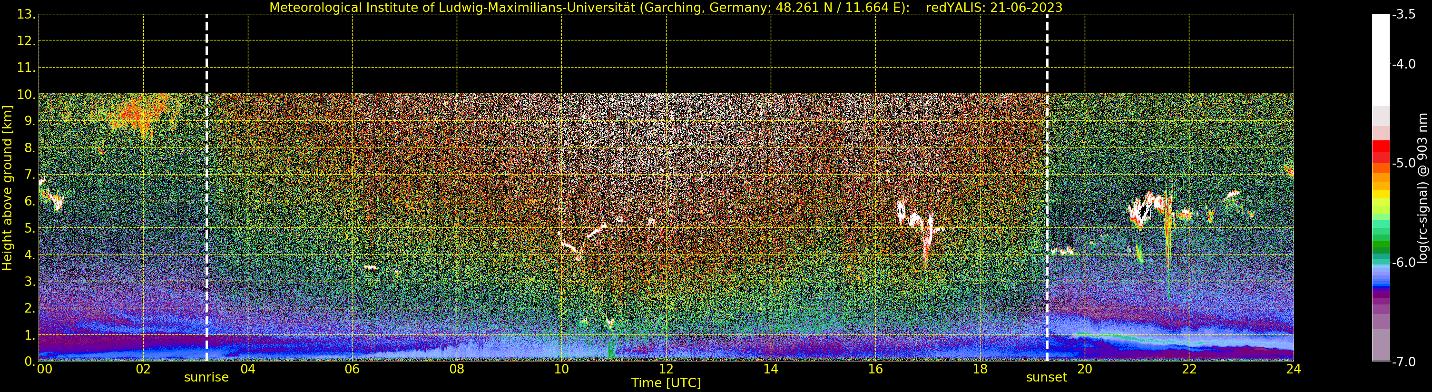
Task: Click height axis tick label 11
Action: (26, 68)
